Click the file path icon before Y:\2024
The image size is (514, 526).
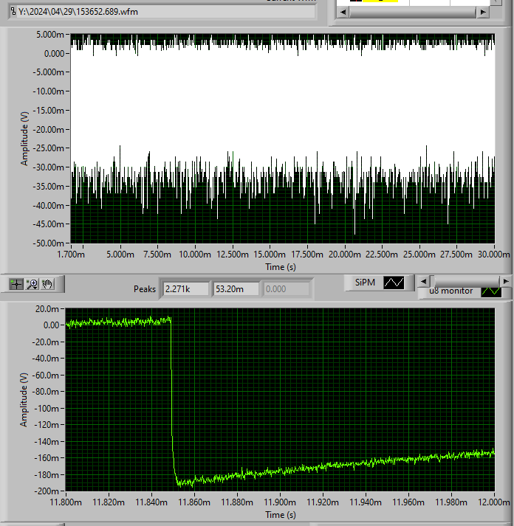(12, 12)
